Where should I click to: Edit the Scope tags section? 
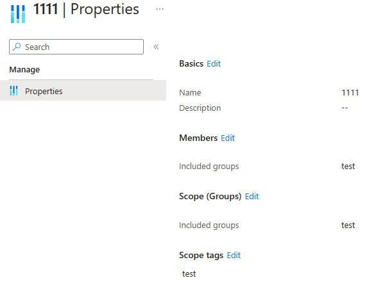coord(234,256)
